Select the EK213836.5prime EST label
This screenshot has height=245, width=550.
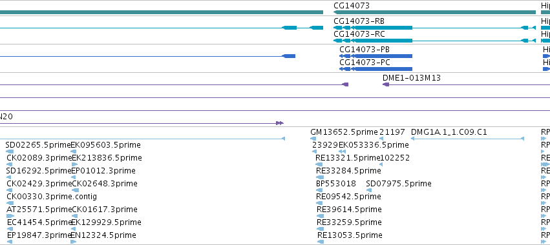(107, 158)
